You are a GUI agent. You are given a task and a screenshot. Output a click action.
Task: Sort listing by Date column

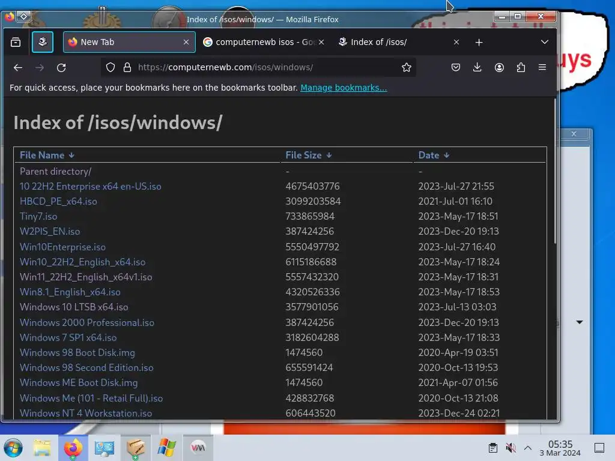click(434, 155)
